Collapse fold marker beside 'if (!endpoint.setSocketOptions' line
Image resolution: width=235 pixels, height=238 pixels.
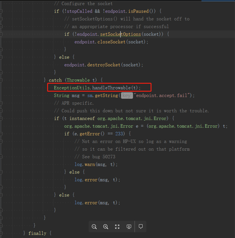1,34
